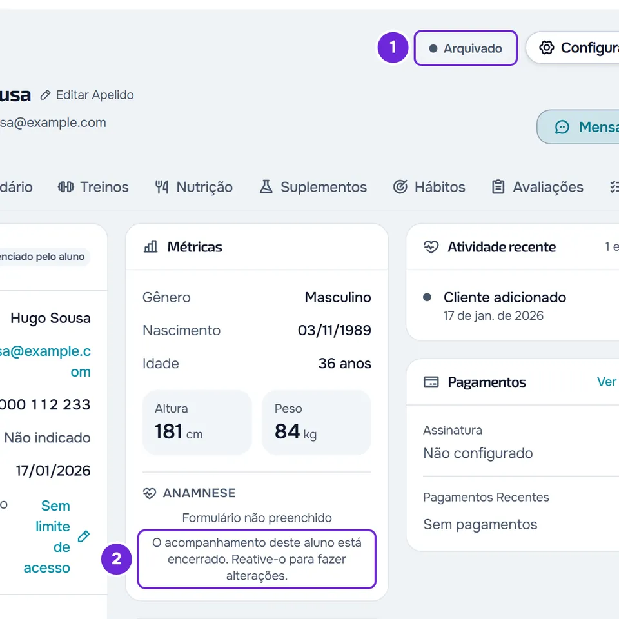Click the Altura 181 cm card

(x=197, y=422)
